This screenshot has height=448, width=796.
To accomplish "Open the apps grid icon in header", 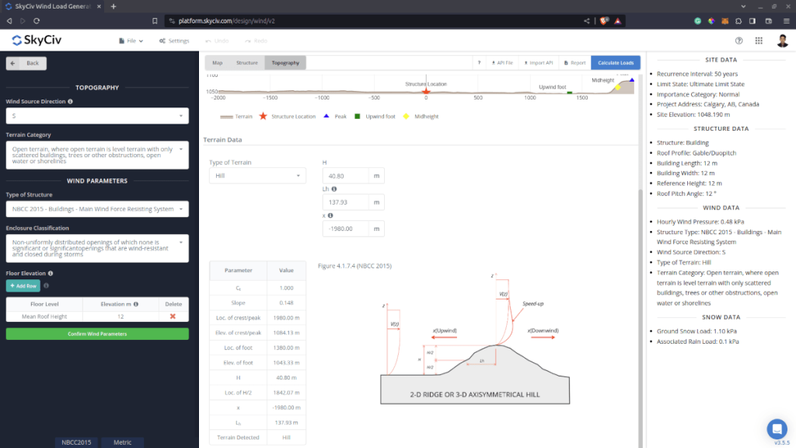I will 760,40.
